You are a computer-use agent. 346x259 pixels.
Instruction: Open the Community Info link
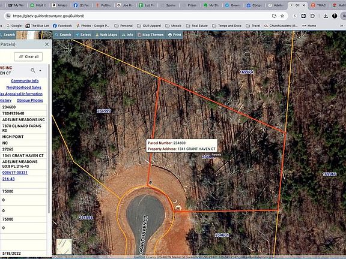(x=25, y=81)
